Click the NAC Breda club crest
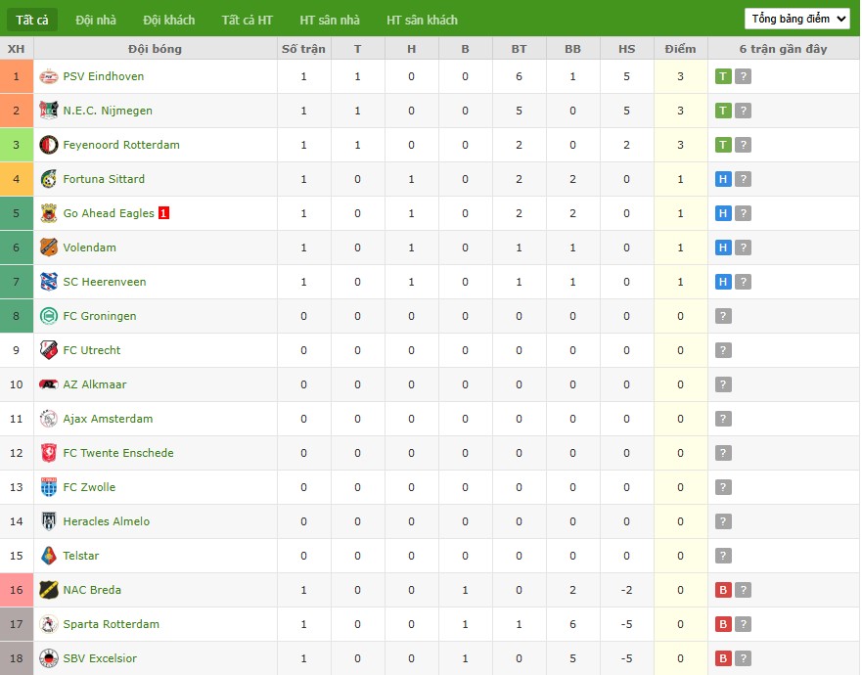Image resolution: width=862 pixels, height=675 pixels. pyautogui.click(x=49, y=590)
